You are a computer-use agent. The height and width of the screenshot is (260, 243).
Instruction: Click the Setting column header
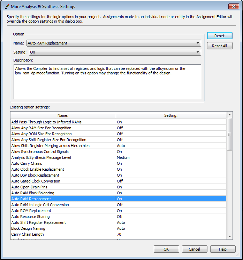coord(171,115)
